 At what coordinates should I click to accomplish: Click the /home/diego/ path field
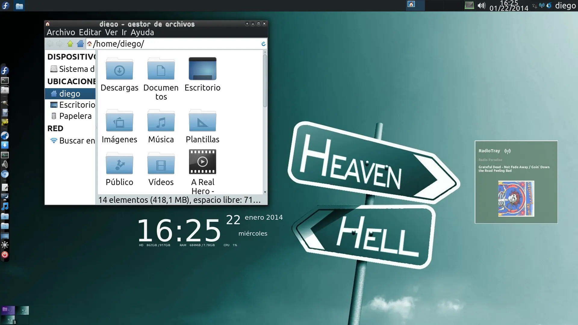175,44
